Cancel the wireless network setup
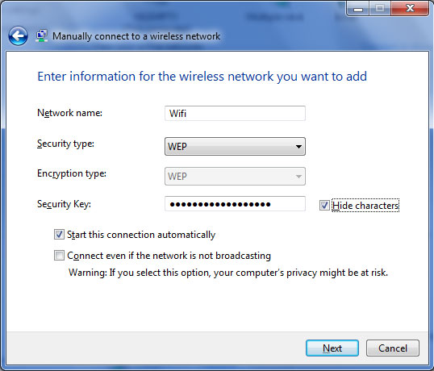Viewport: 434px width, 371px height. pyautogui.click(x=393, y=348)
